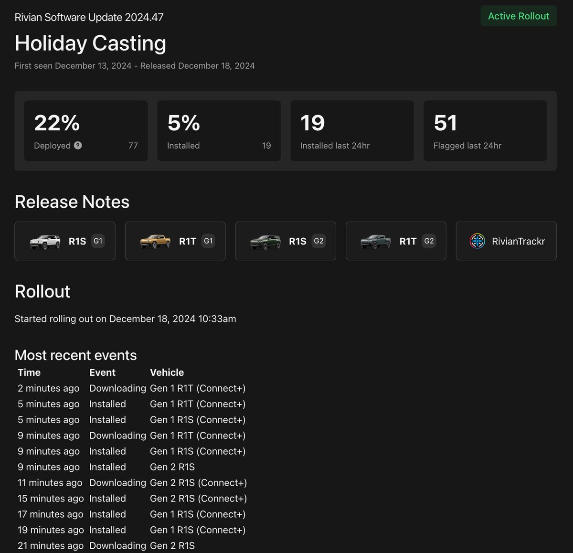
Task: Click the gray R1T G2 truck image
Action: pos(376,242)
